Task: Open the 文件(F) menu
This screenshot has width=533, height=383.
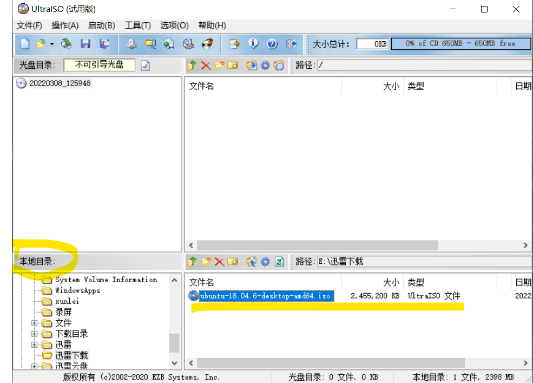Action: [x=29, y=25]
